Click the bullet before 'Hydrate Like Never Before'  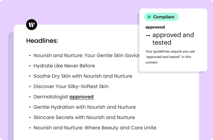pyautogui.click(x=30, y=66)
